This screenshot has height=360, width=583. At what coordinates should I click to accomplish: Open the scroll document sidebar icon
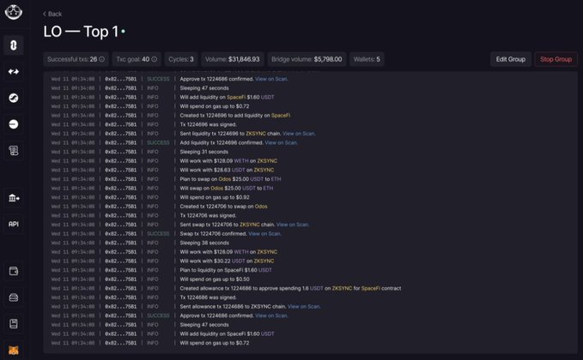click(x=14, y=151)
